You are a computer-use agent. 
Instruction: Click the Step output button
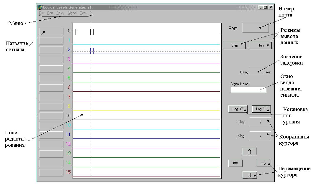coord(235,45)
